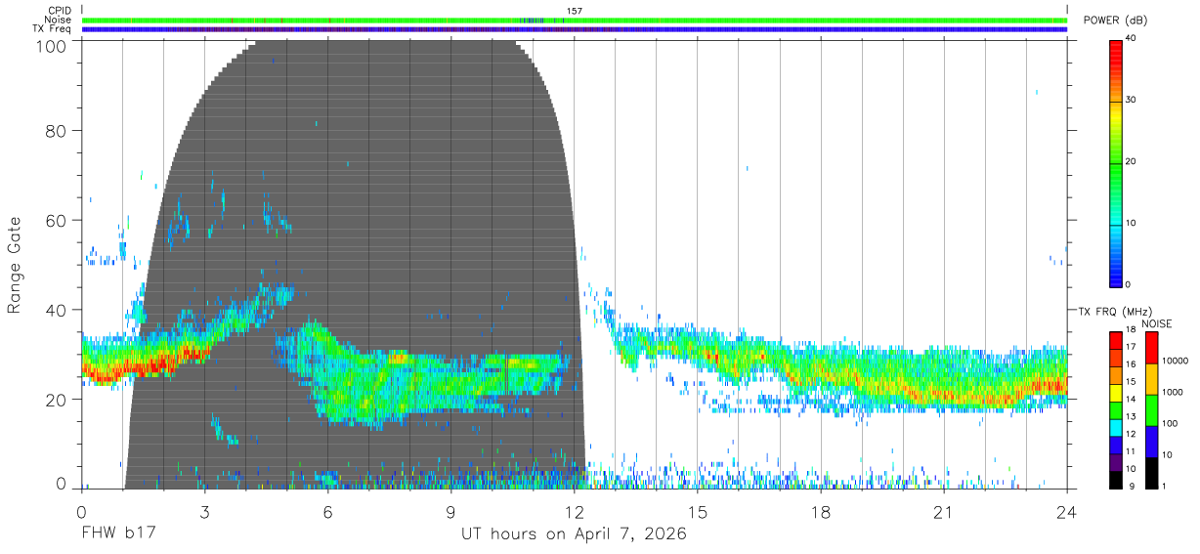1200x554 pixels.
Task: Click the x-axis tick label 24
Action: [x=1067, y=512]
